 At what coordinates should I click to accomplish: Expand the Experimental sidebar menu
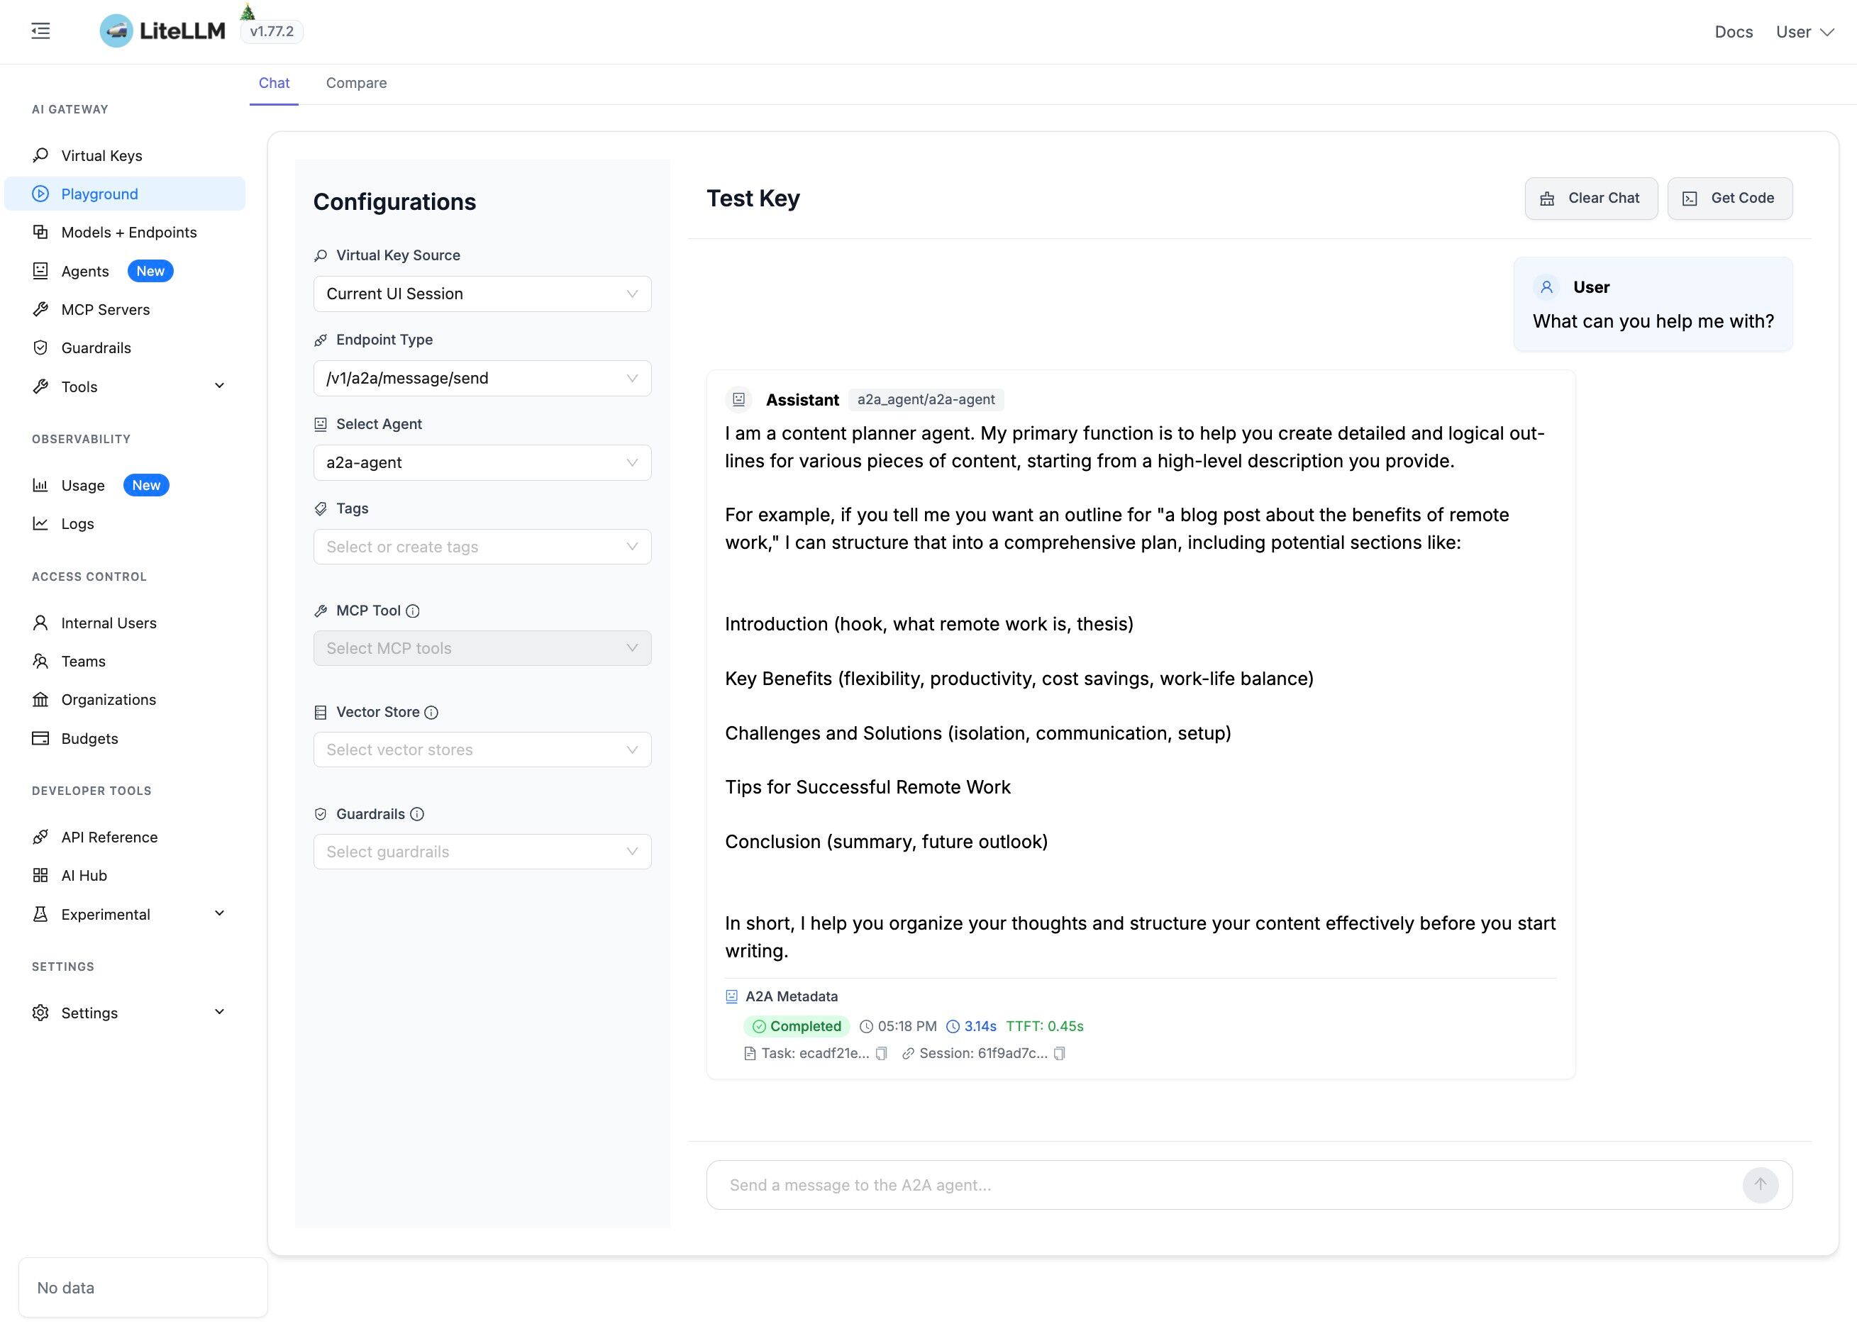pos(129,914)
